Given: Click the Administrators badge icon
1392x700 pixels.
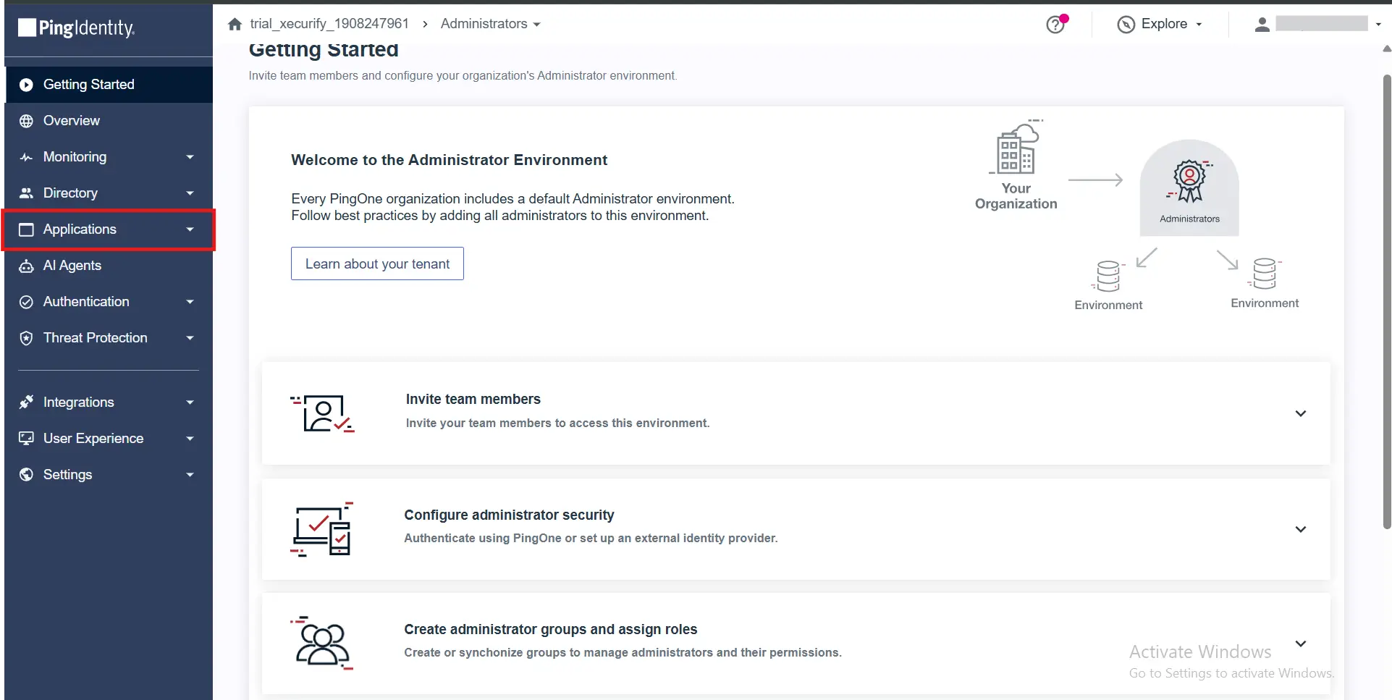Looking at the screenshot, I should tap(1189, 180).
